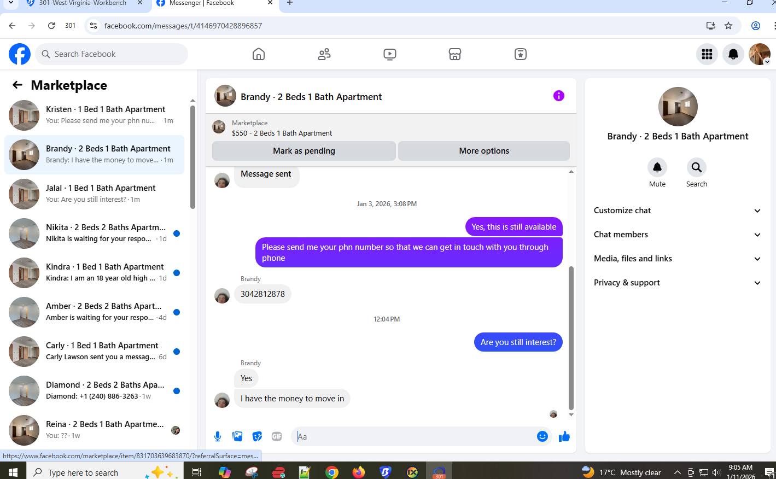Click the More options button

[x=484, y=151]
